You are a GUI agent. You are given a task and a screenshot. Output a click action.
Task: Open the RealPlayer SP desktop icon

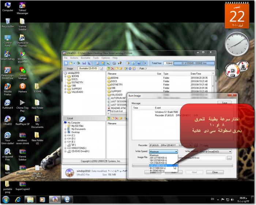pos(22,120)
